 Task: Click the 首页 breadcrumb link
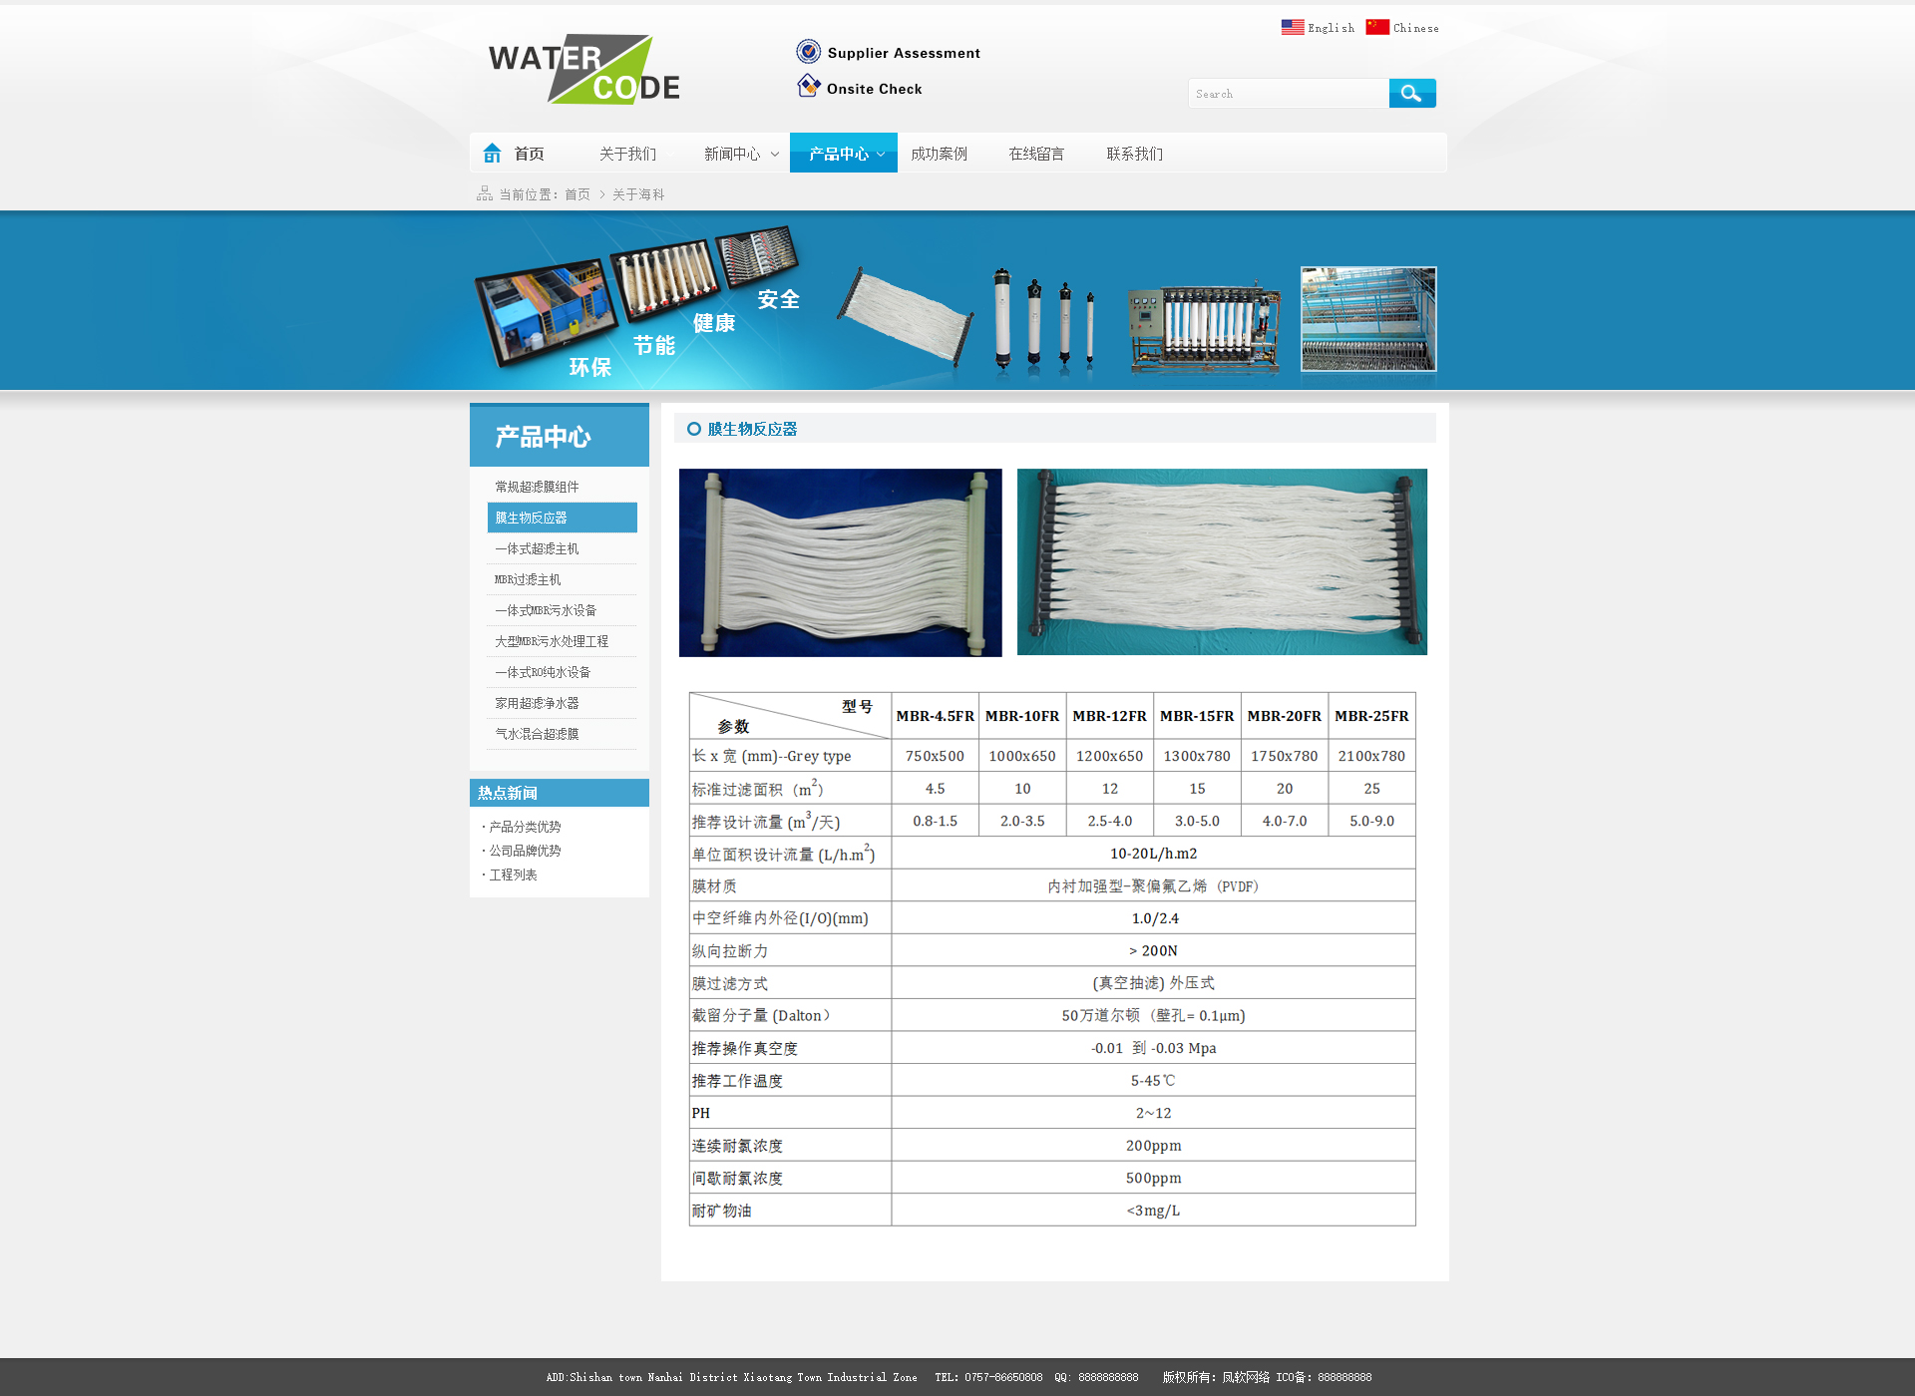click(576, 194)
